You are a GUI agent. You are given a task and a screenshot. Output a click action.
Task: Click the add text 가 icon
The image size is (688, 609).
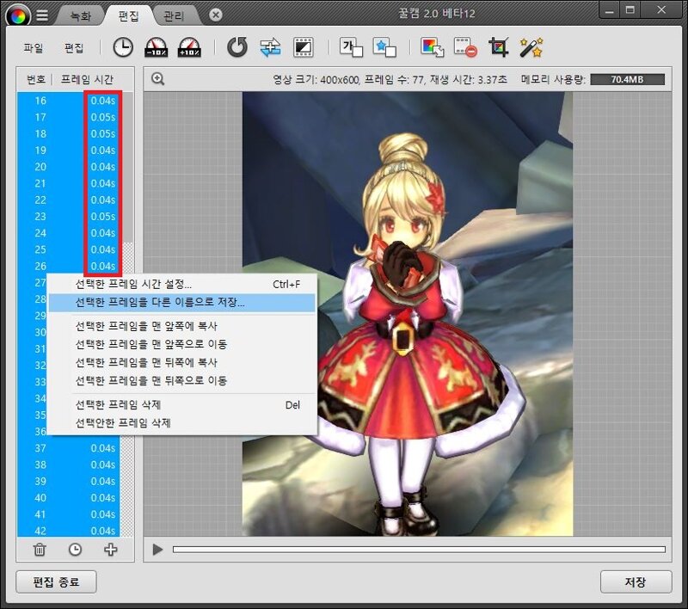coord(351,47)
